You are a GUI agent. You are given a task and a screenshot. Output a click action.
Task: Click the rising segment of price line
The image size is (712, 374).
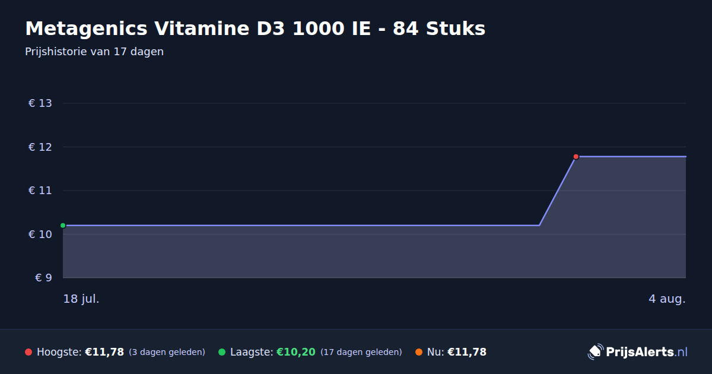pos(558,191)
